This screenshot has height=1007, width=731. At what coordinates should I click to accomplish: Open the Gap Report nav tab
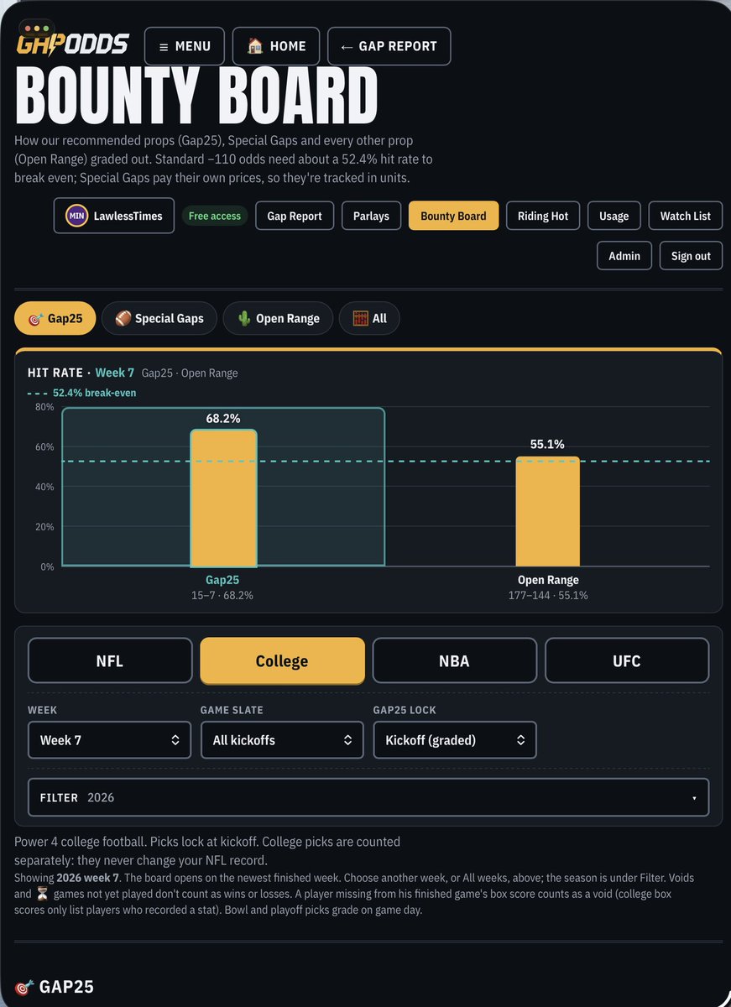coord(295,216)
